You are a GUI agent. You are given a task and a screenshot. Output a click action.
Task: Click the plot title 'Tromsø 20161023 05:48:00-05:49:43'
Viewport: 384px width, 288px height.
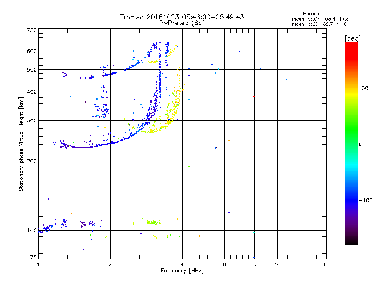182,17
